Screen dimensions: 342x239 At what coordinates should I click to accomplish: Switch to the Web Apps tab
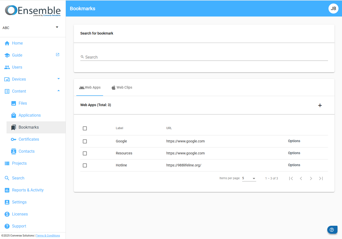coord(90,87)
